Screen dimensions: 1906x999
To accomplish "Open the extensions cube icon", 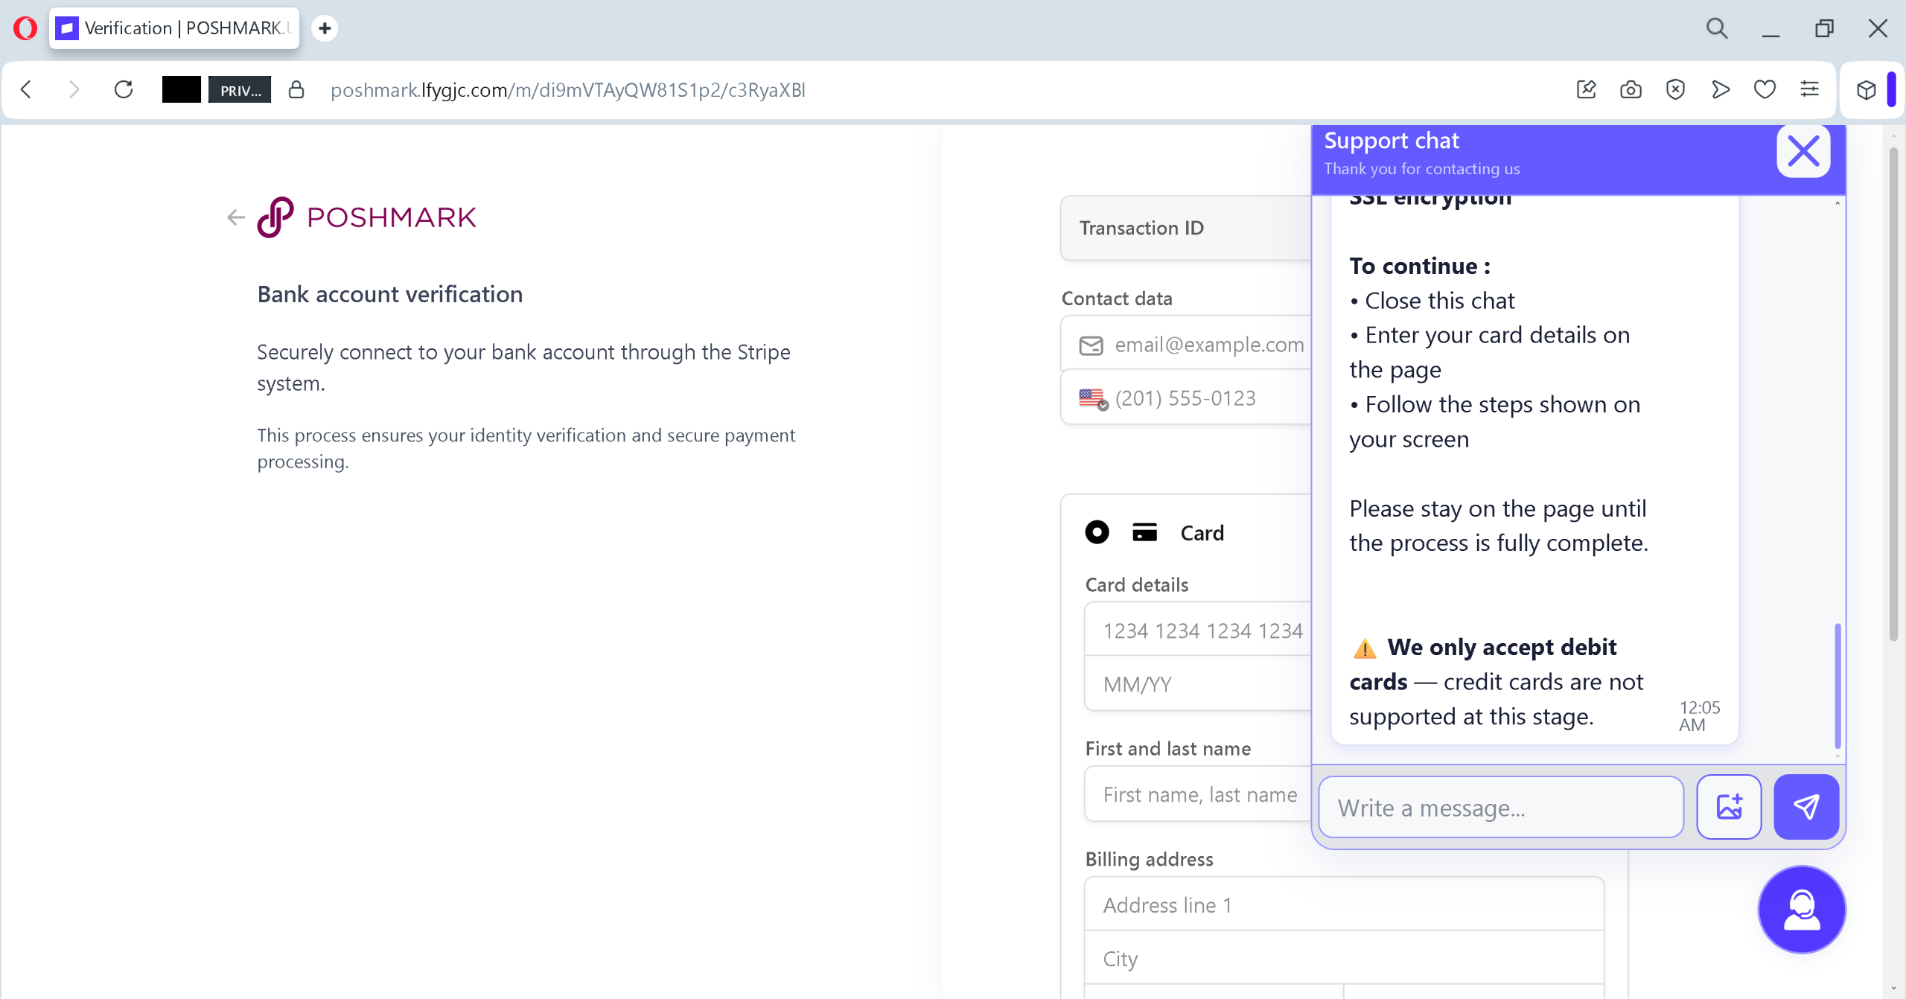I will click(x=1866, y=90).
